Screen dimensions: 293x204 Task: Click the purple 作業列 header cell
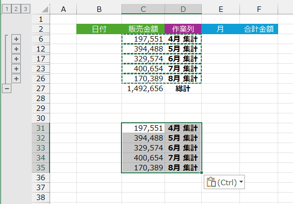coord(183,29)
